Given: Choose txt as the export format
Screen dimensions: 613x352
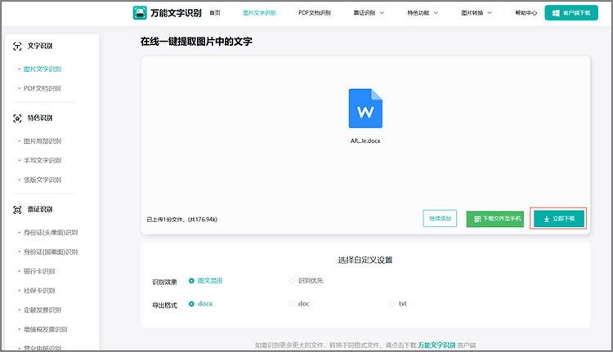Looking at the screenshot, I should coord(392,304).
